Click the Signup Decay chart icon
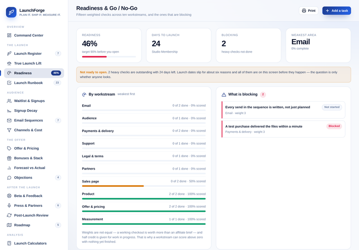The height and width of the screenshot is (250, 359). tap(9, 111)
